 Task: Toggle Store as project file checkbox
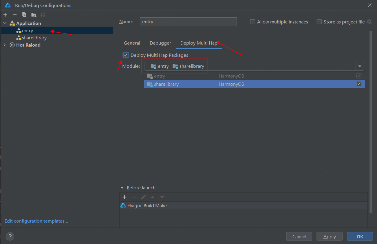click(x=319, y=22)
